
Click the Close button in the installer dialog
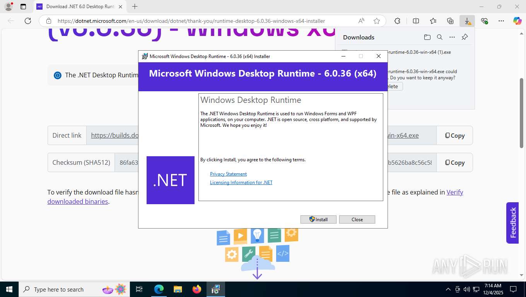click(x=357, y=219)
